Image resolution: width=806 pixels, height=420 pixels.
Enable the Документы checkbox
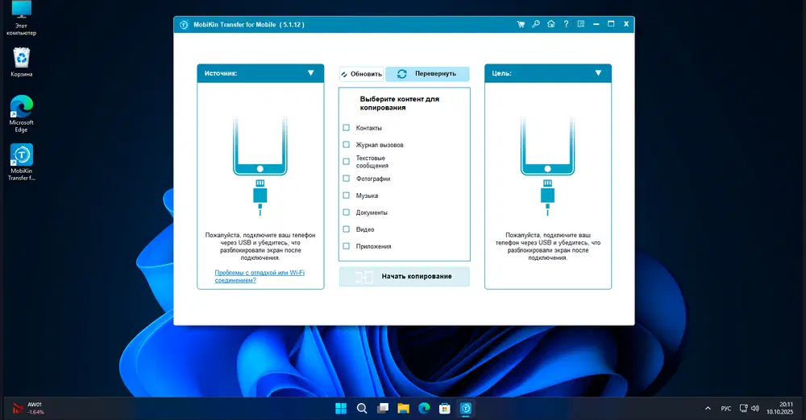pyautogui.click(x=346, y=212)
